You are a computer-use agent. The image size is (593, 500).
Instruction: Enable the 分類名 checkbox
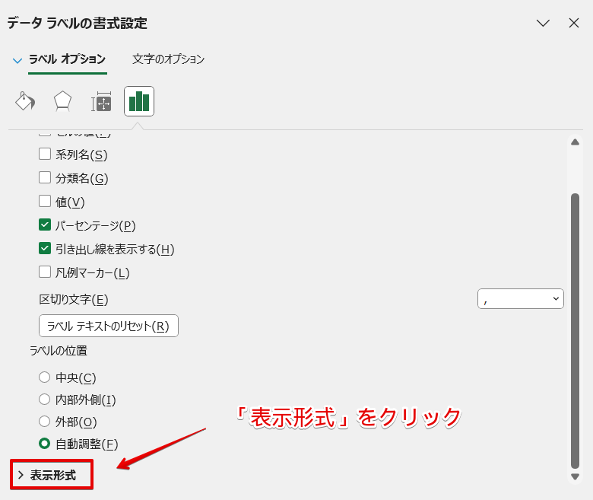click(45, 178)
